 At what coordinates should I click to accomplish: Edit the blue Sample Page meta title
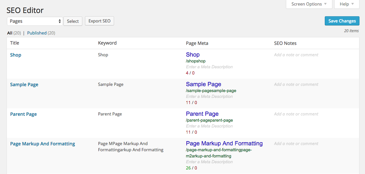(x=204, y=84)
